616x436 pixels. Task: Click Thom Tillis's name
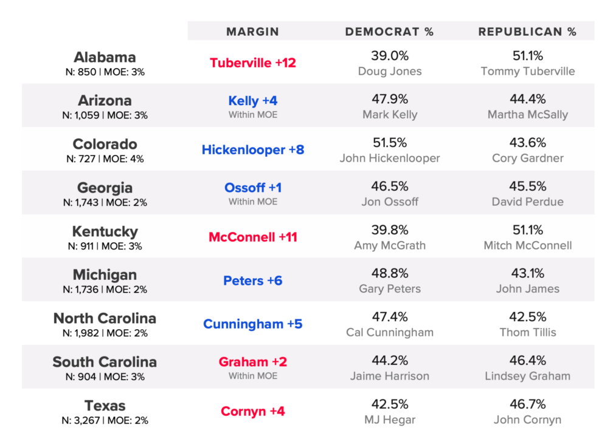pos(528,333)
